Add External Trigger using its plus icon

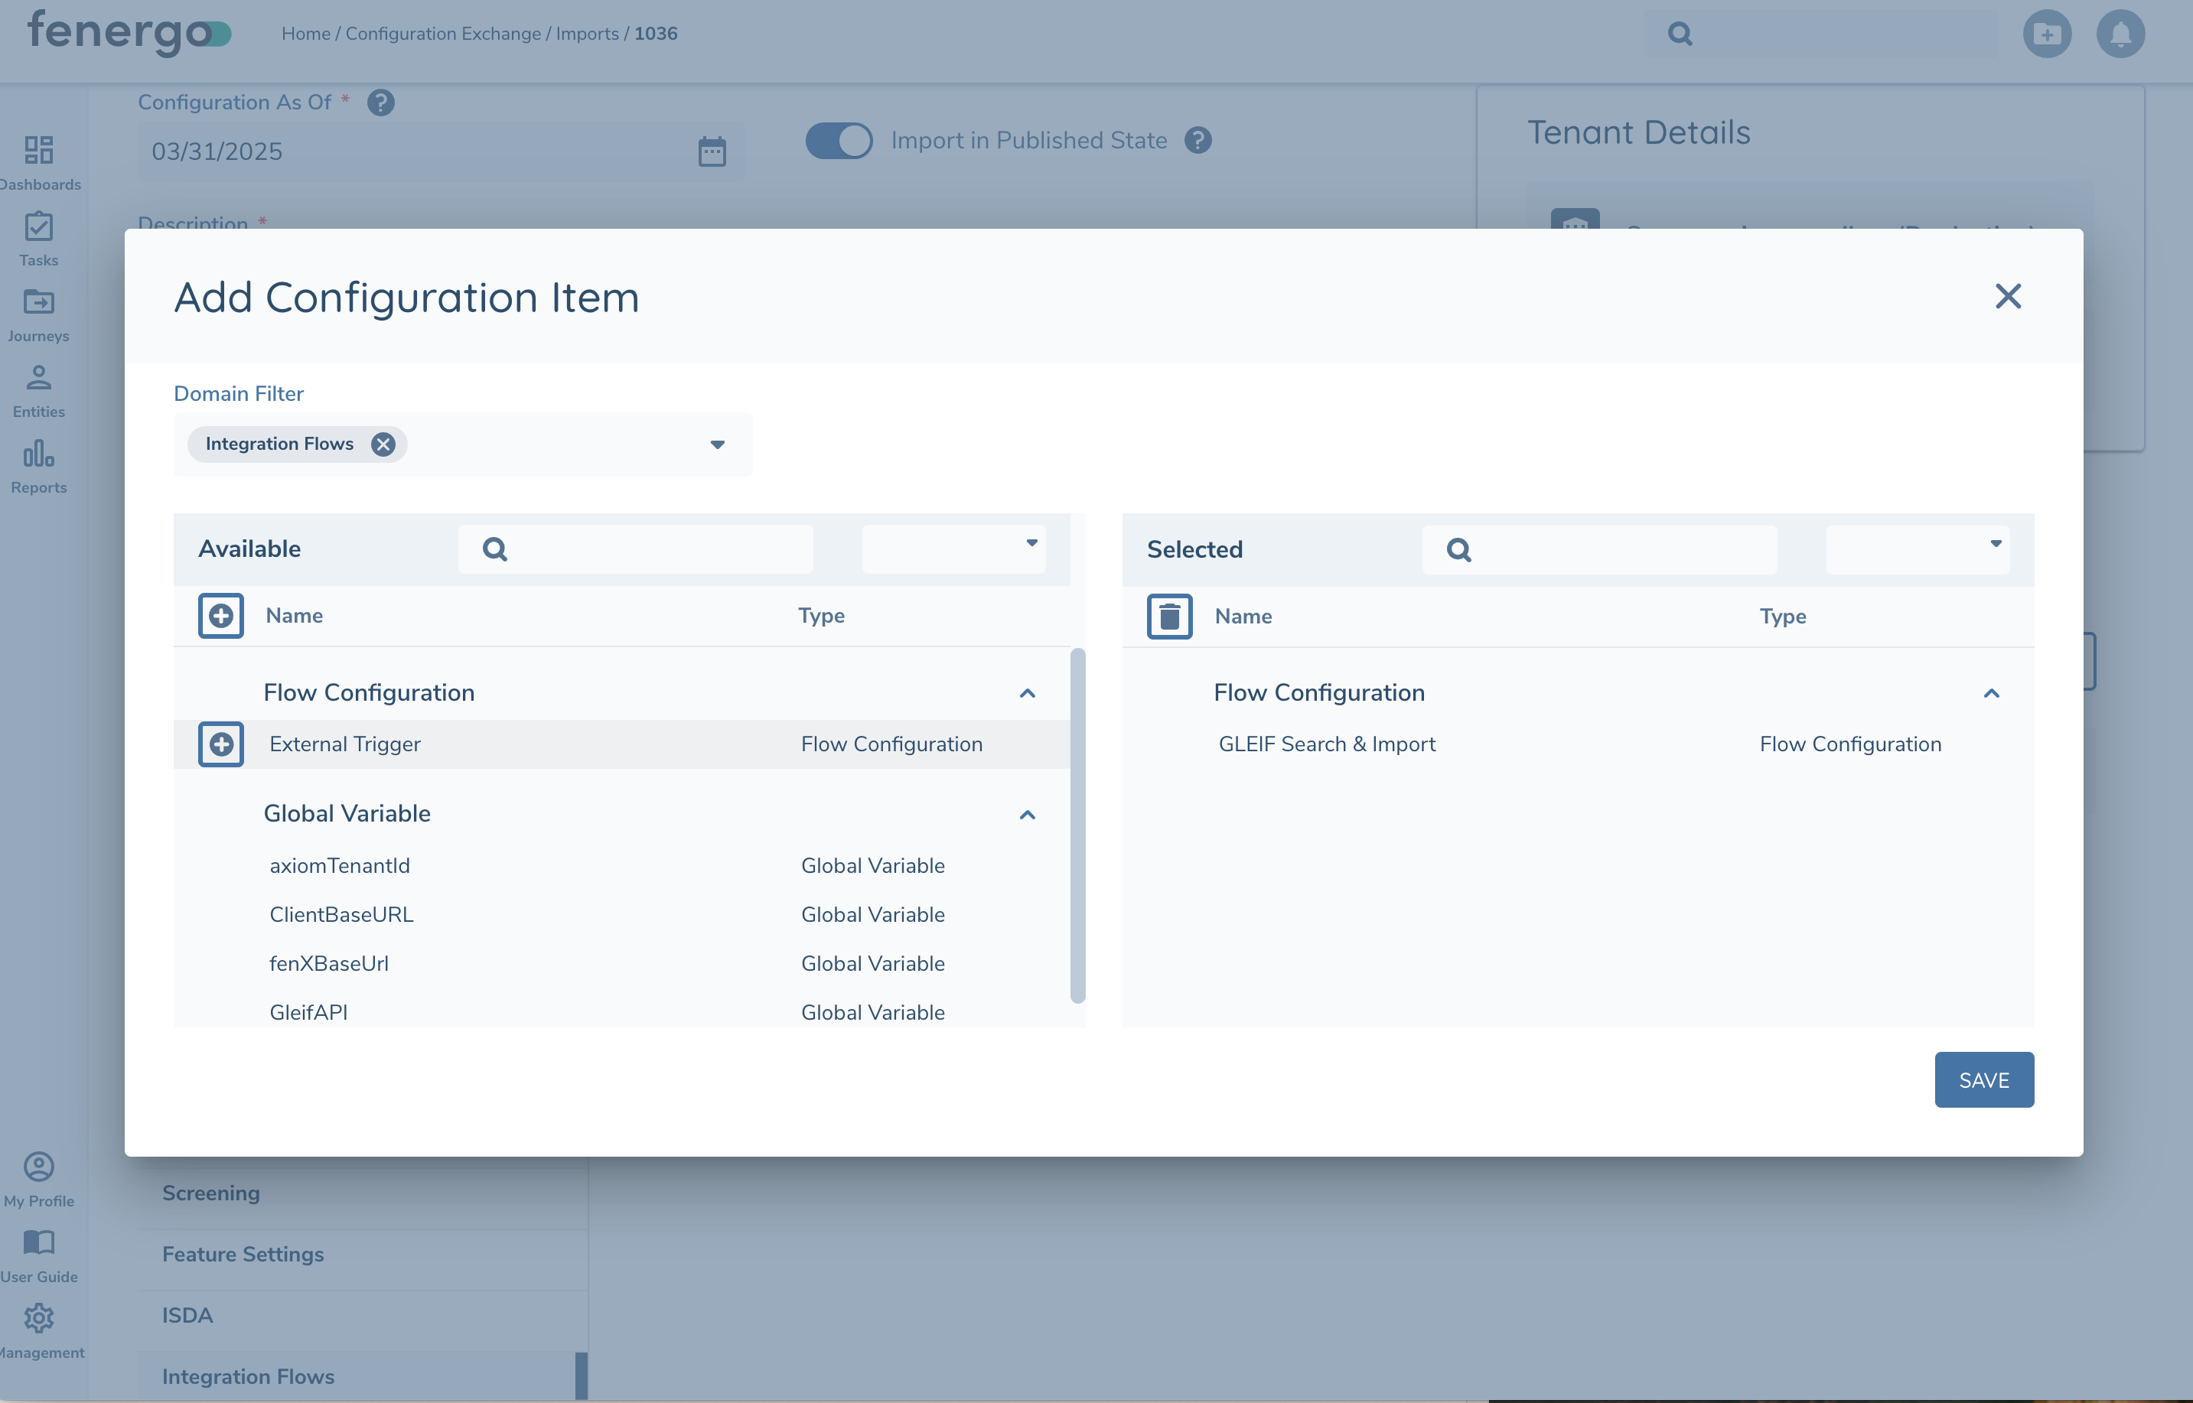point(220,744)
